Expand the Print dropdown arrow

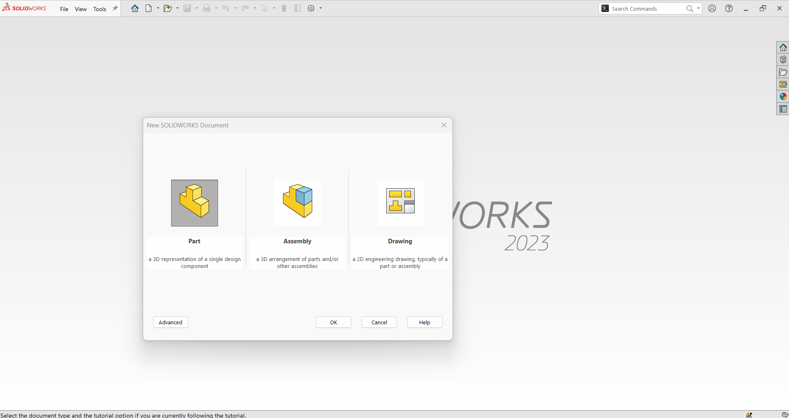pos(216,8)
